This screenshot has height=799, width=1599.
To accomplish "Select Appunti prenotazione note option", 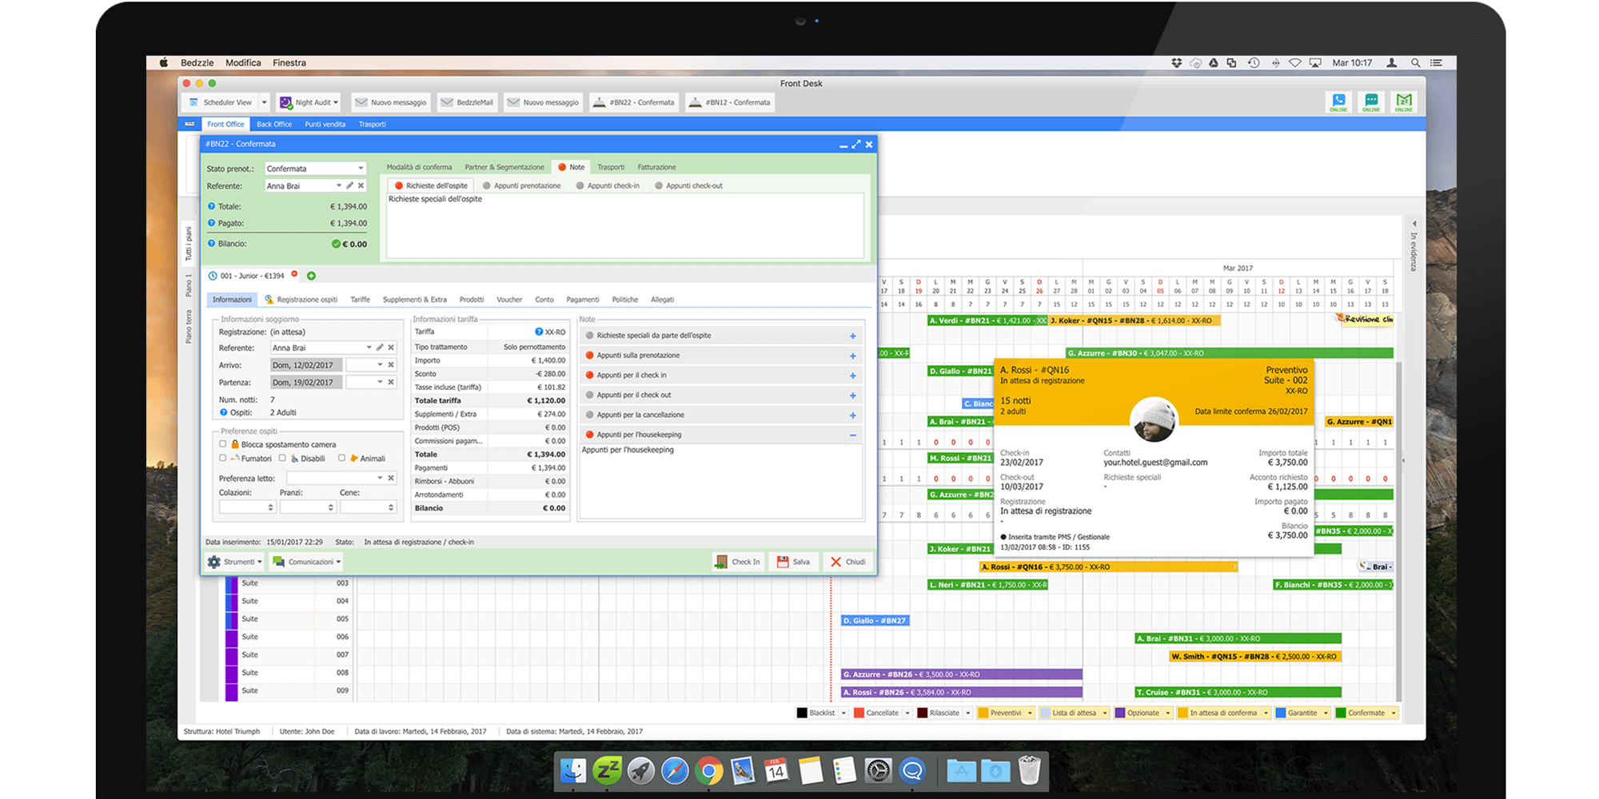I will click(521, 185).
